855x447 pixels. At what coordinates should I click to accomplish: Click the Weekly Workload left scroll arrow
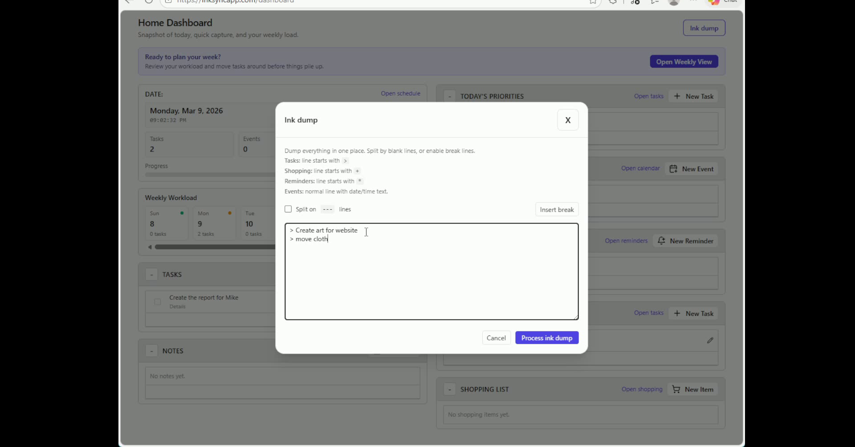coord(150,247)
